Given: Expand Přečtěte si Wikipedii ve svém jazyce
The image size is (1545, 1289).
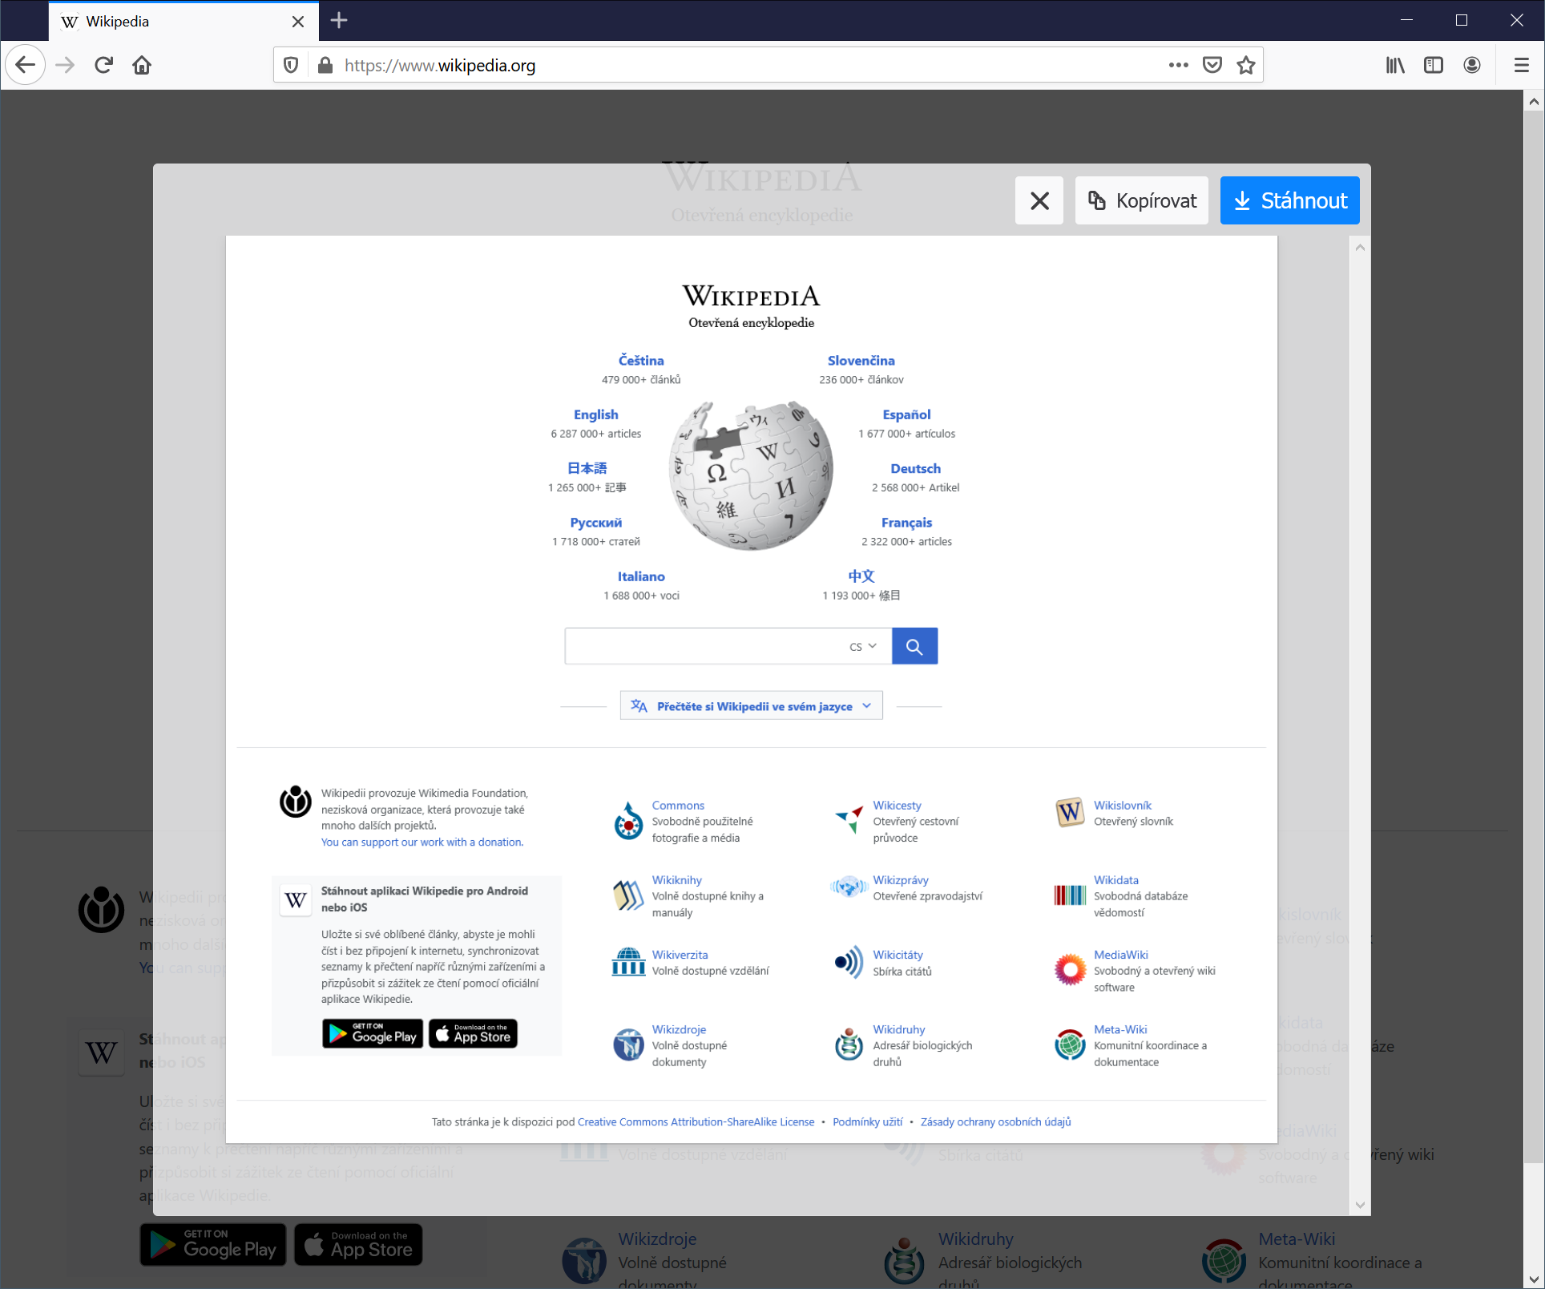Looking at the screenshot, I should coord(752,705).
